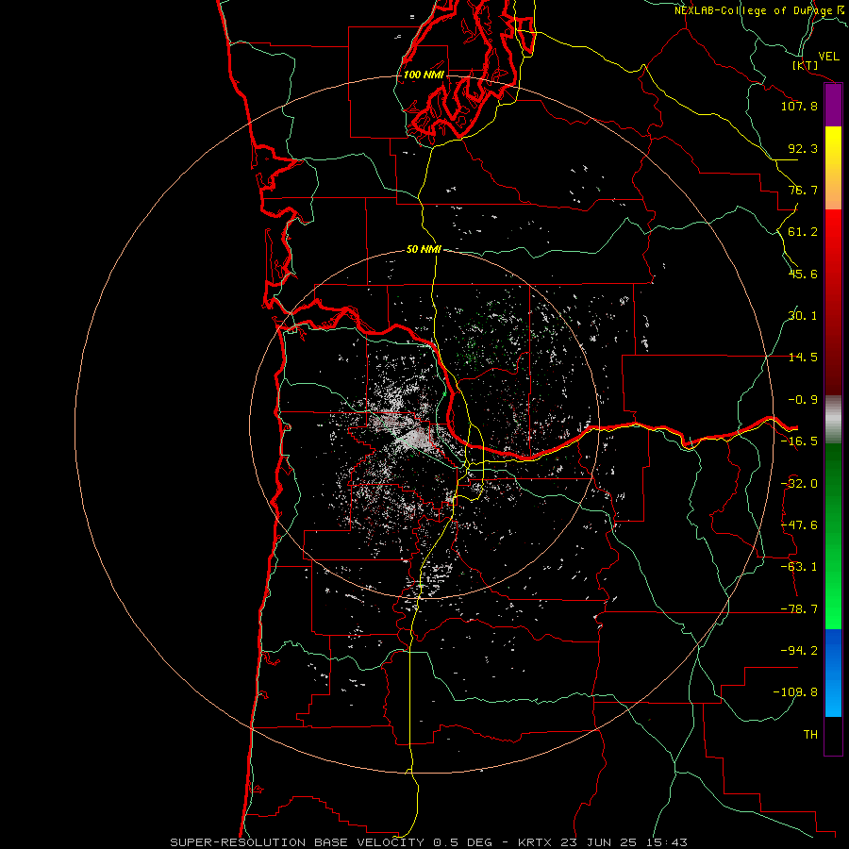849x849 pixels.
Task: Click the [KT] units label
Action: (806, 65)
